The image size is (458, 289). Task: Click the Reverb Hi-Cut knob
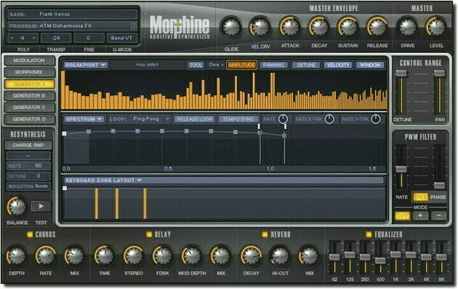pyautogui.click(x=280, y=256)
